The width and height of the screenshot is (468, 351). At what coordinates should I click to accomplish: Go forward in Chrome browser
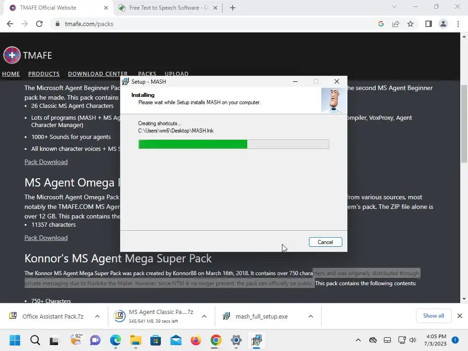point(25,24)
